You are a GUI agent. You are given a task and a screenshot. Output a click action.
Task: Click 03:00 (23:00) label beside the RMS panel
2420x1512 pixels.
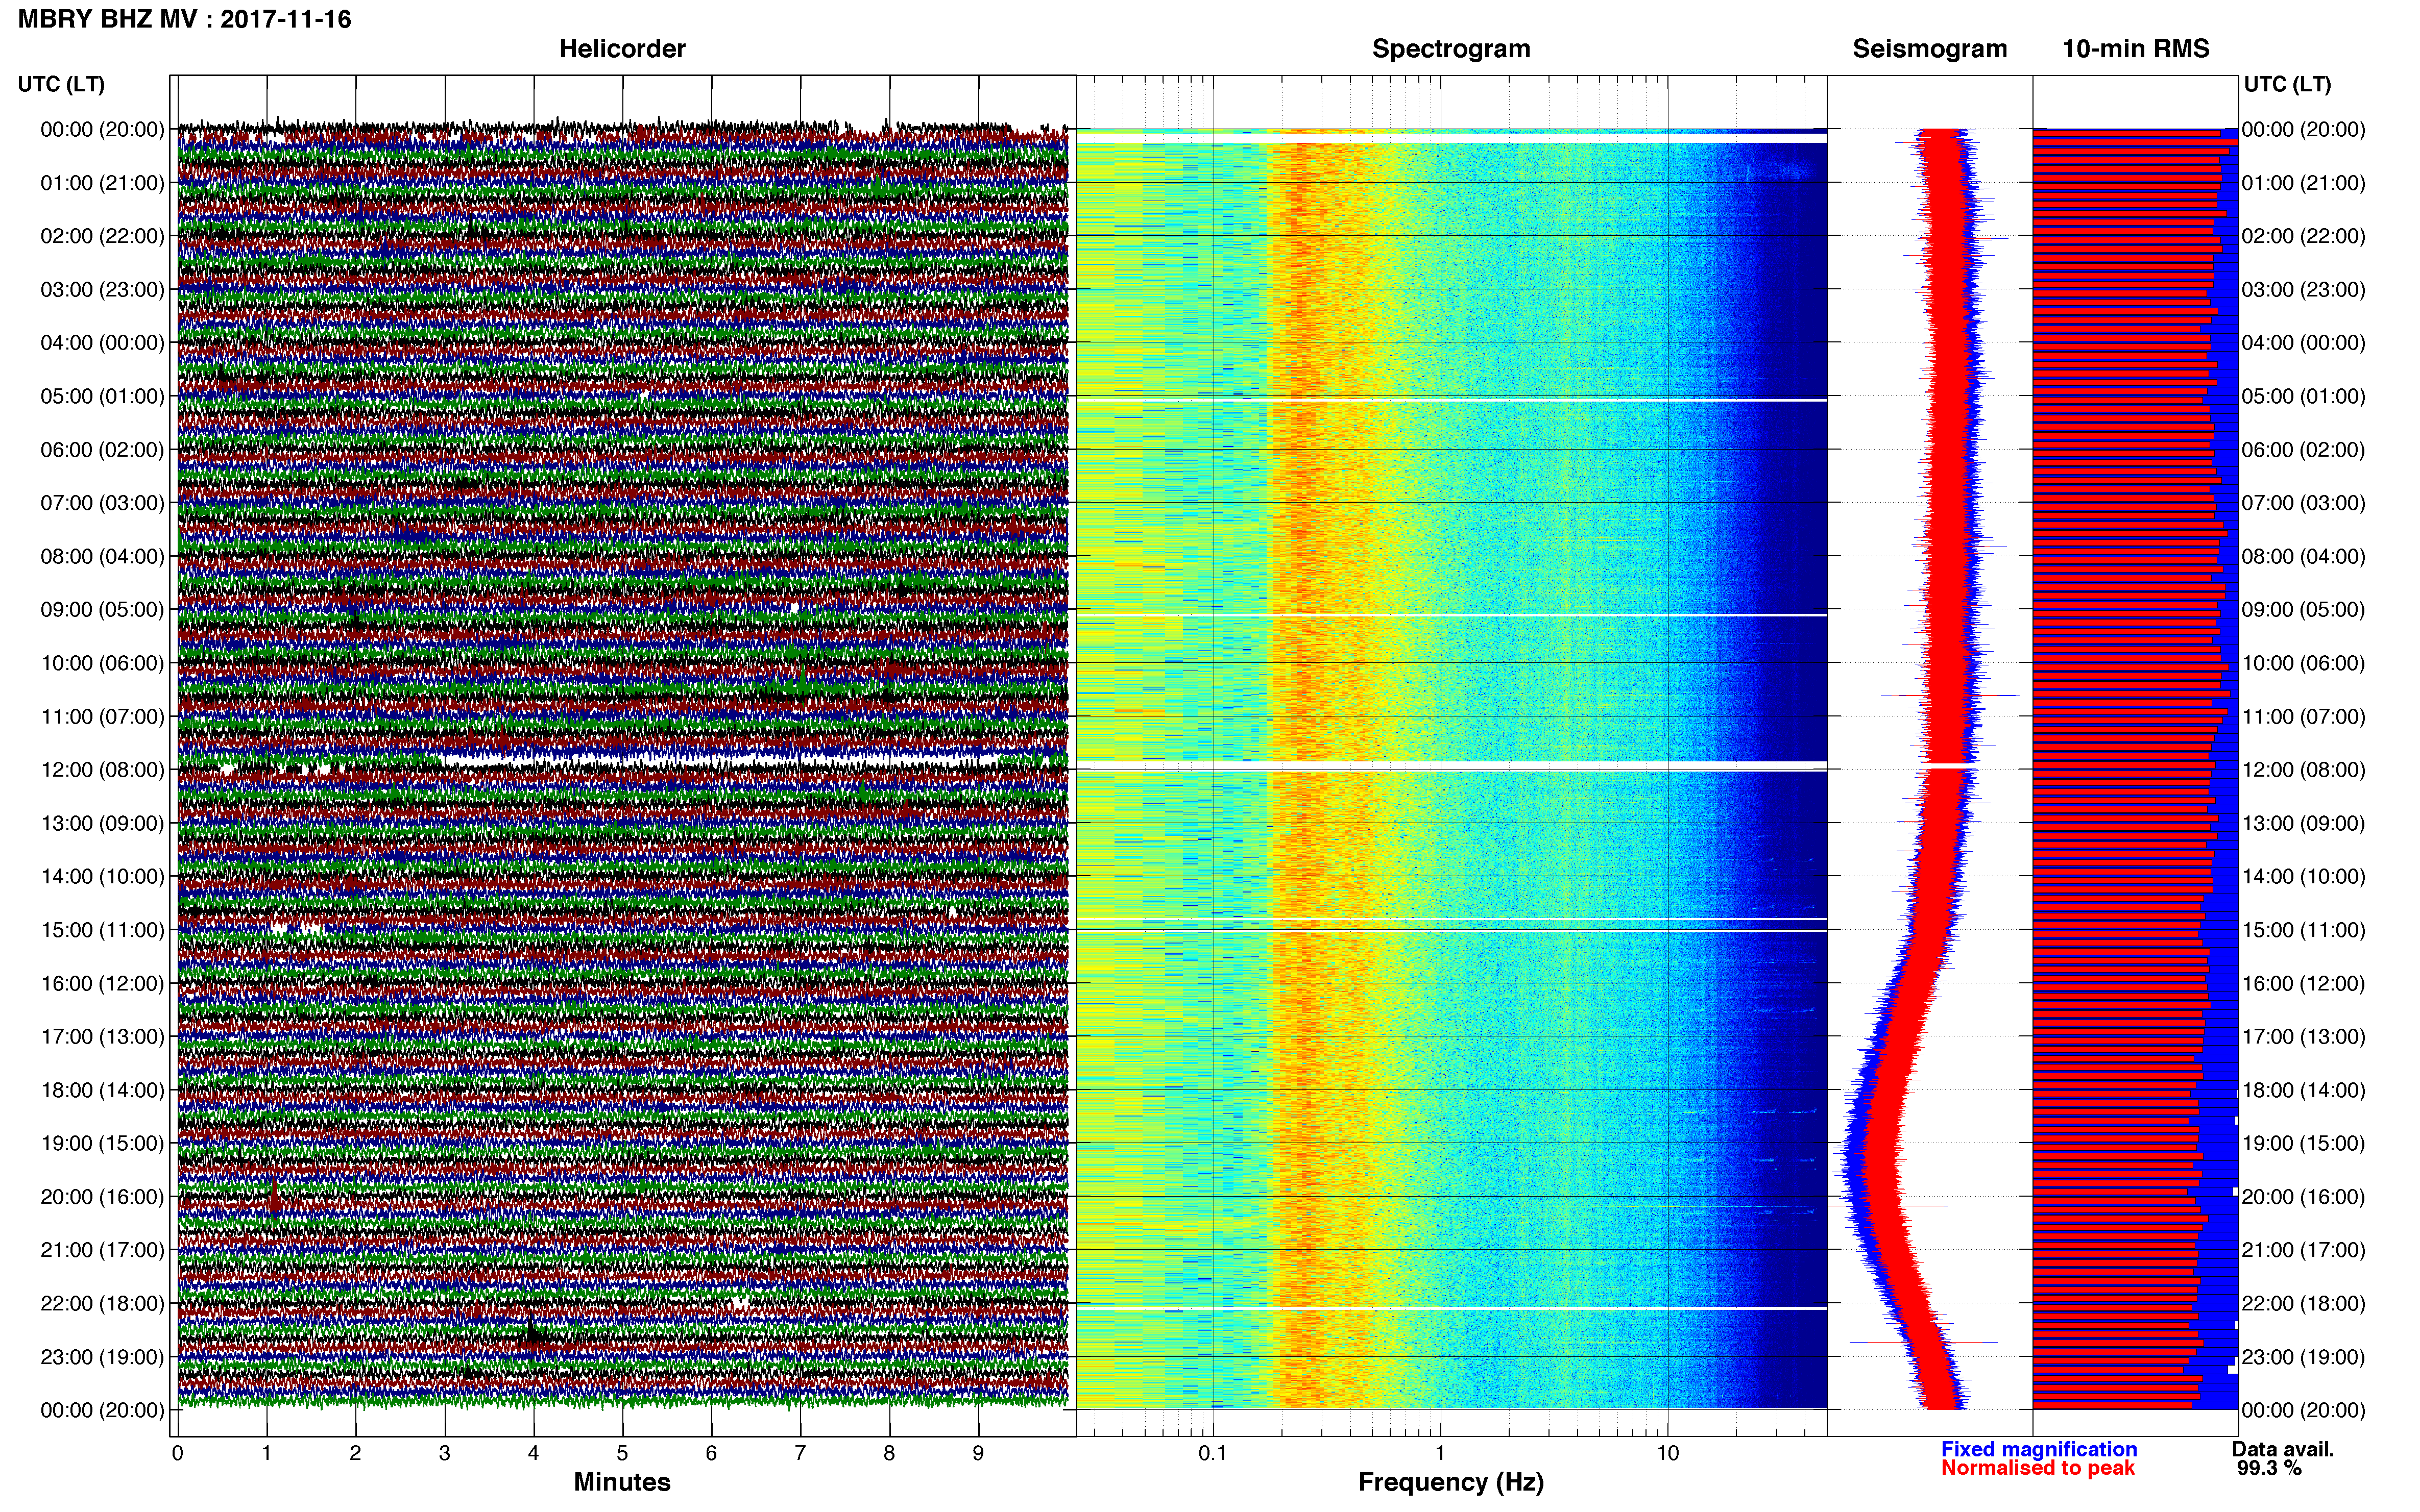[2304, 290]
